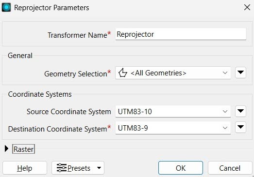Expand the Raster section triangle

point(6,148)
